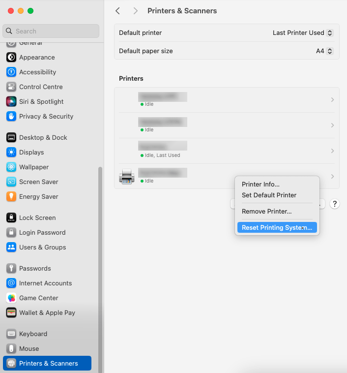The image size is (347, 373).
Task: Choose Reset Printing System… menu item
Action: (277, 227)
